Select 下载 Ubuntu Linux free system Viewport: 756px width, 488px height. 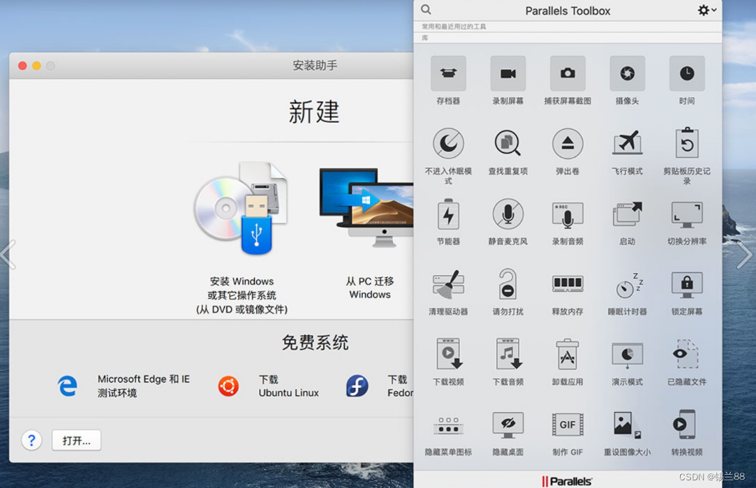[268, 386]
